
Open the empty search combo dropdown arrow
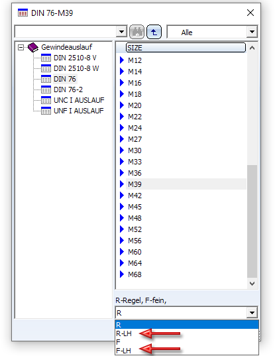121,32
